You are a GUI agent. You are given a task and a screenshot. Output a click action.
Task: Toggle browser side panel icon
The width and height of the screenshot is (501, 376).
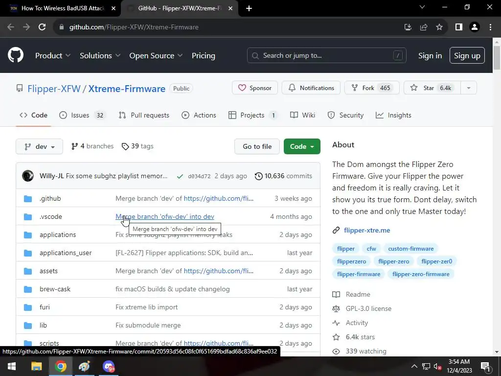(x=459, y=27)
